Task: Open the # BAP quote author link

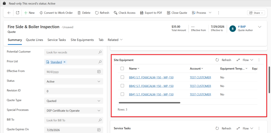Action: pyautogui.click(x=242, y=27)
